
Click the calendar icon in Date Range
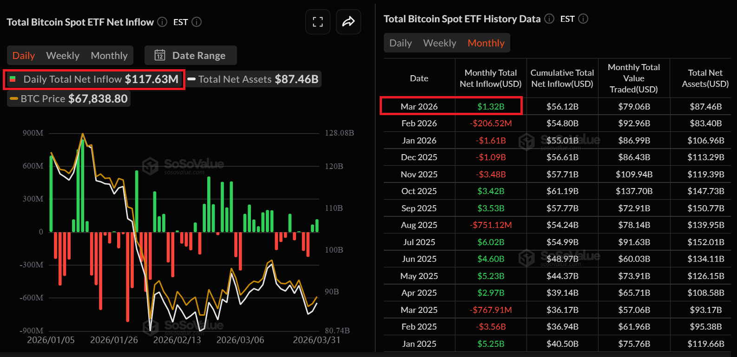pyautogui.click(x=160, y=55)
